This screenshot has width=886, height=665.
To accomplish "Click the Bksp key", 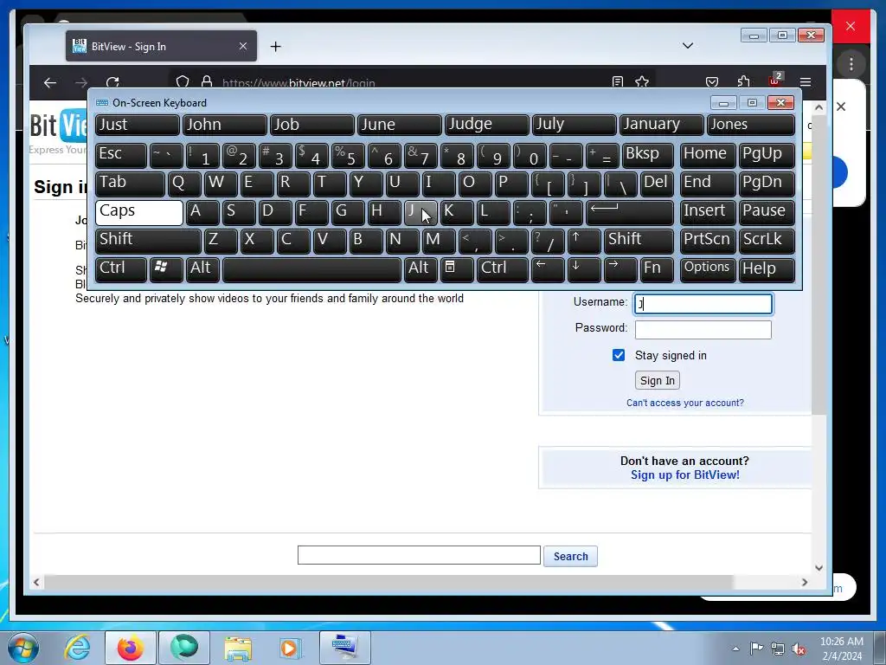I will (648, 156).
